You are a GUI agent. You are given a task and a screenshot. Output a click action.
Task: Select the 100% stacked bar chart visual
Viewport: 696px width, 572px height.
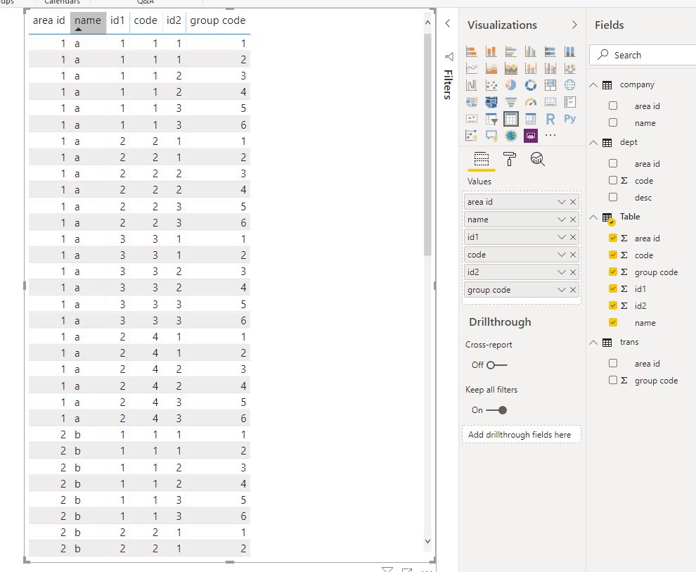(550, 51)
